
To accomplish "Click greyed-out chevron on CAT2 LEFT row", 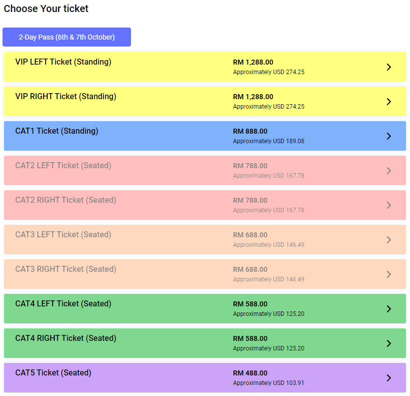I will coord(388,171).
